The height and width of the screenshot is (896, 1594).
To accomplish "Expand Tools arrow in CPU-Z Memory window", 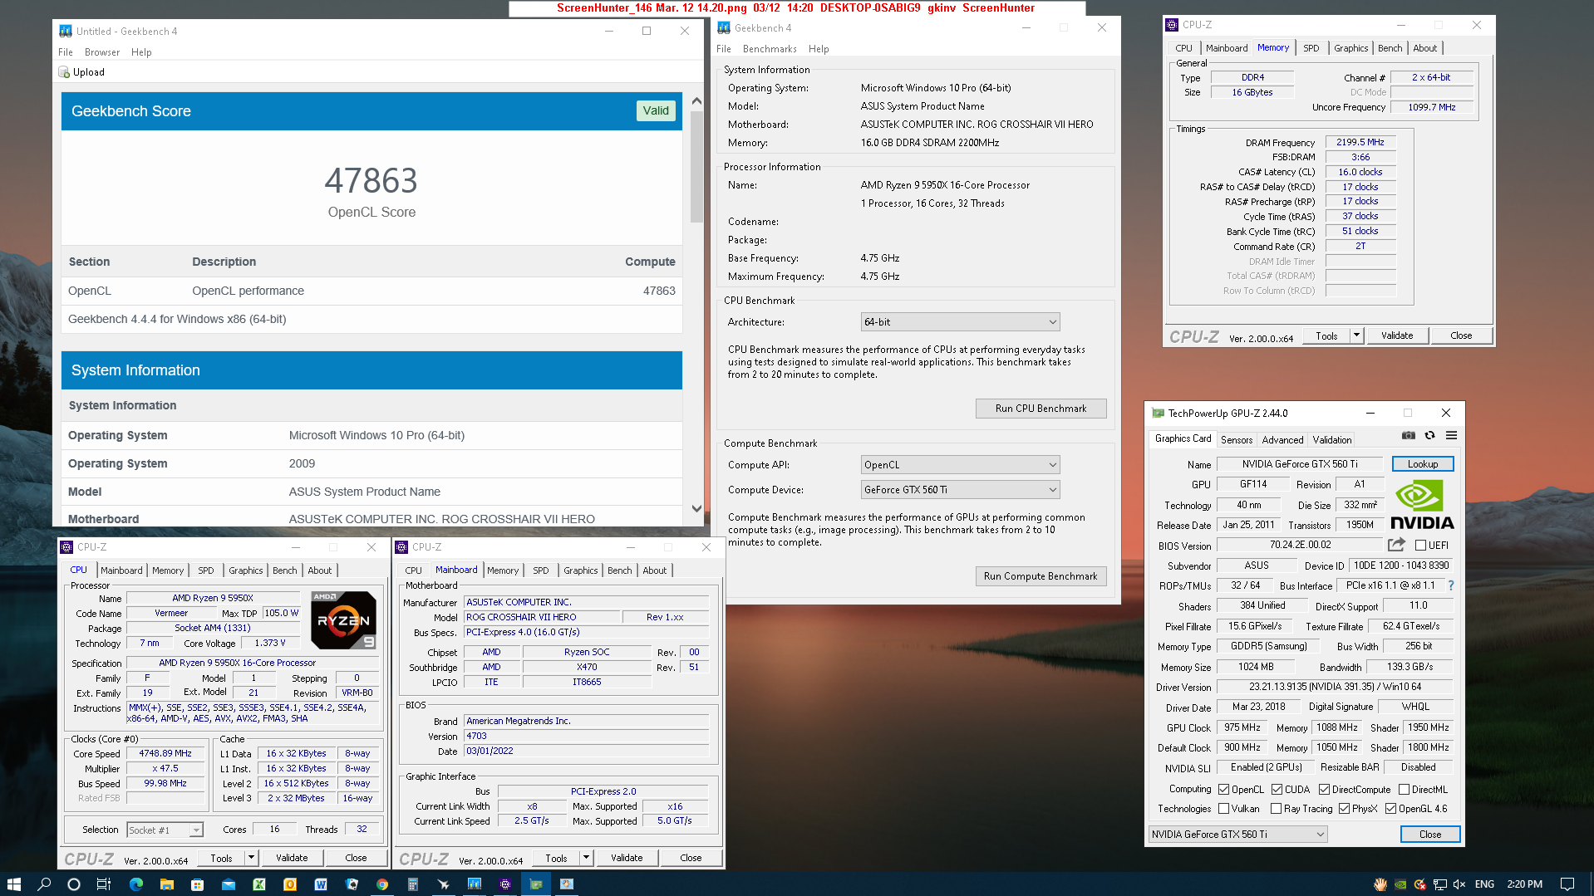I will (1356, 335).
